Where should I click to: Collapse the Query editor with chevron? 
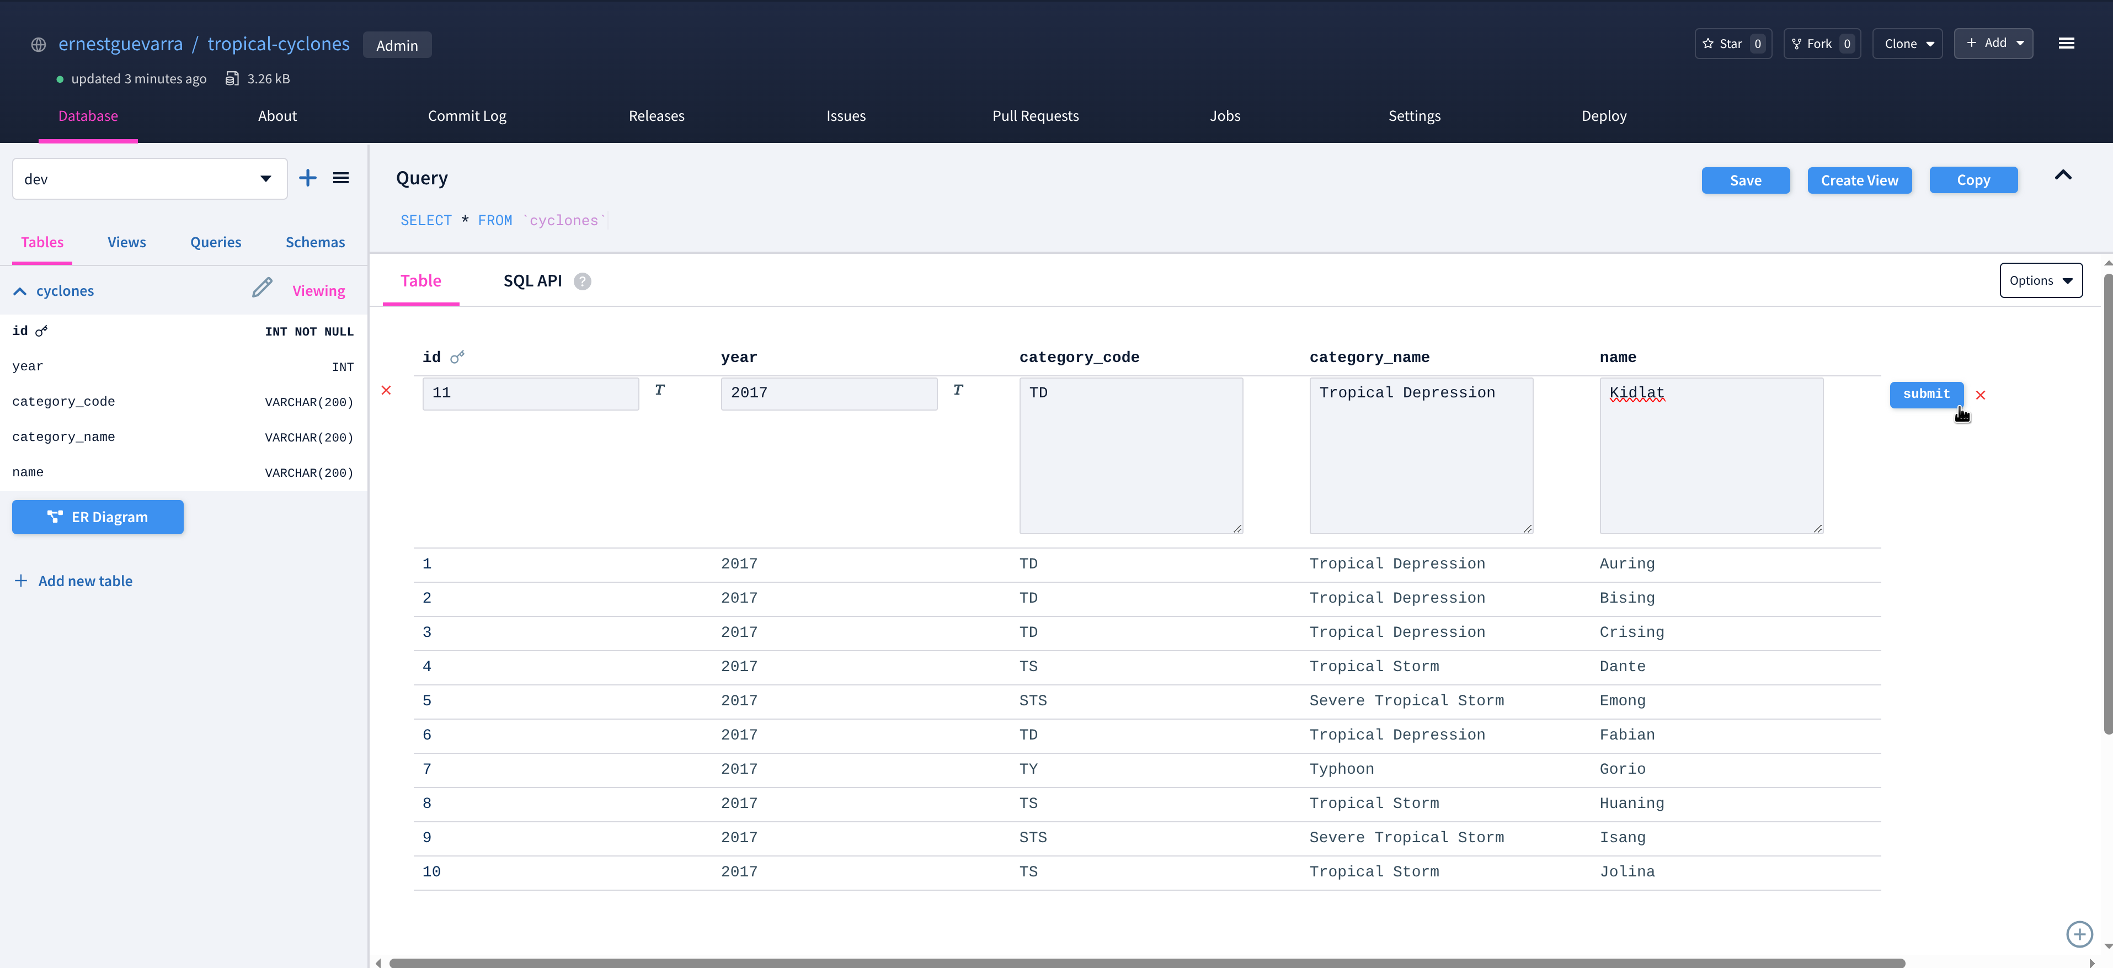click(x=2062, y=175)
